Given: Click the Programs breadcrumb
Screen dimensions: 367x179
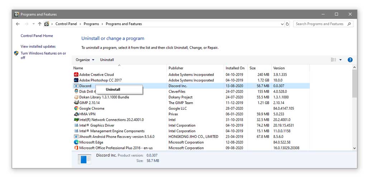Looking at the screenshot, I should 91,24.
